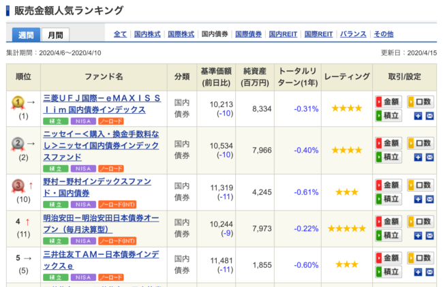The height and width of the screenshot is (287, 443).
Task: Click 口数 button for Nissay fund
Action: [421, 143]
